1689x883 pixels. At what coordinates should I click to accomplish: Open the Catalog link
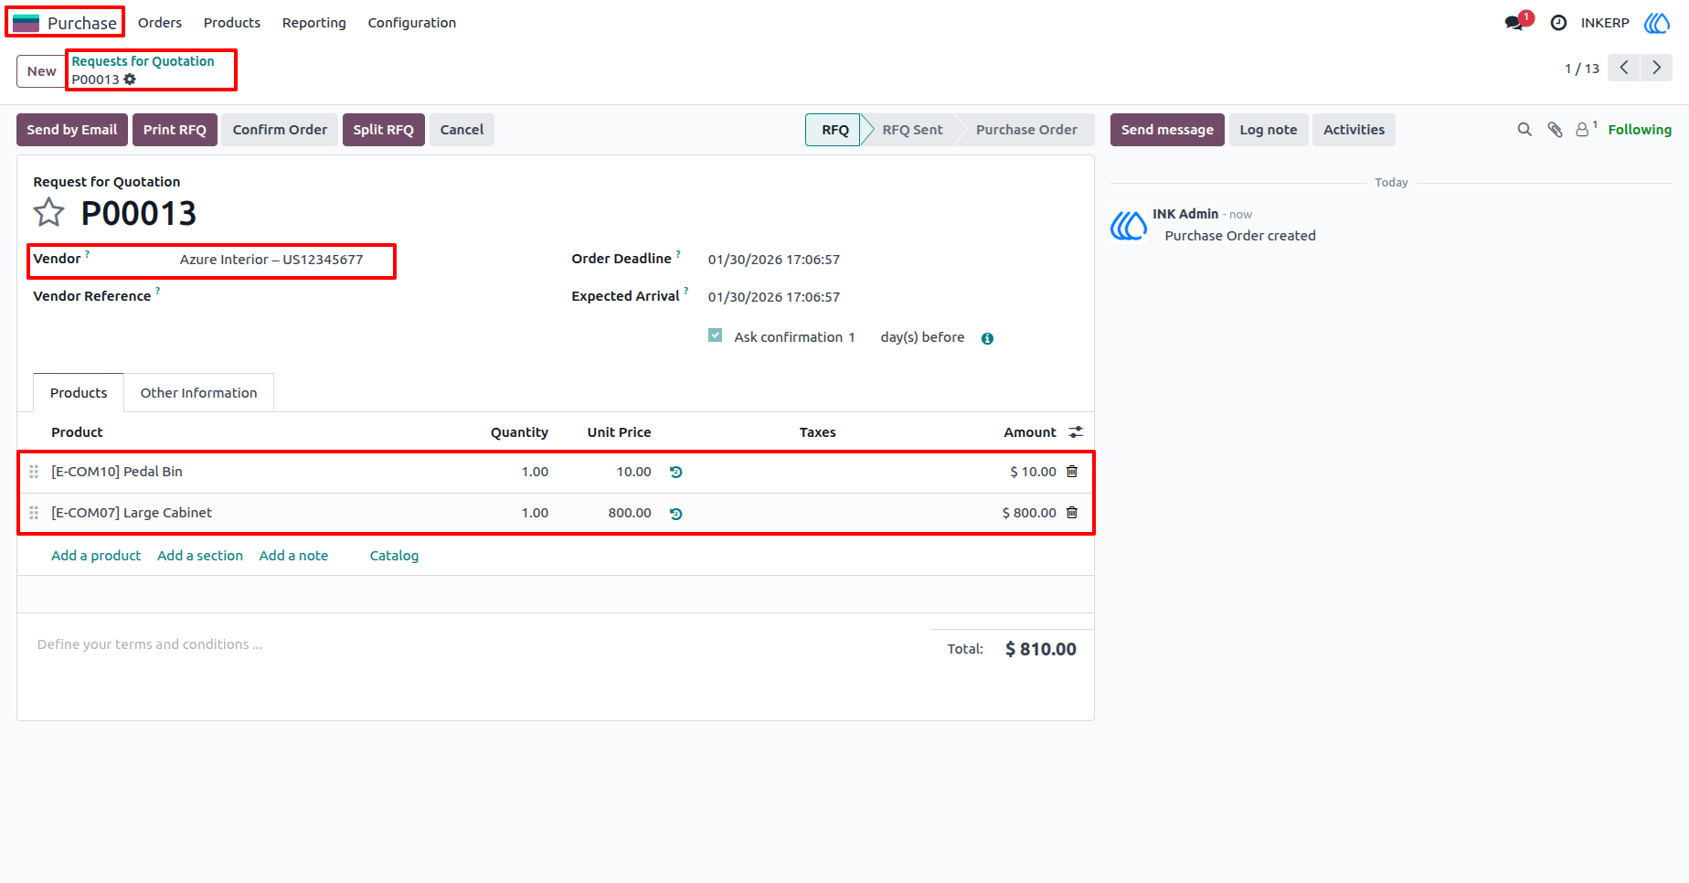[x=394, y=556]
